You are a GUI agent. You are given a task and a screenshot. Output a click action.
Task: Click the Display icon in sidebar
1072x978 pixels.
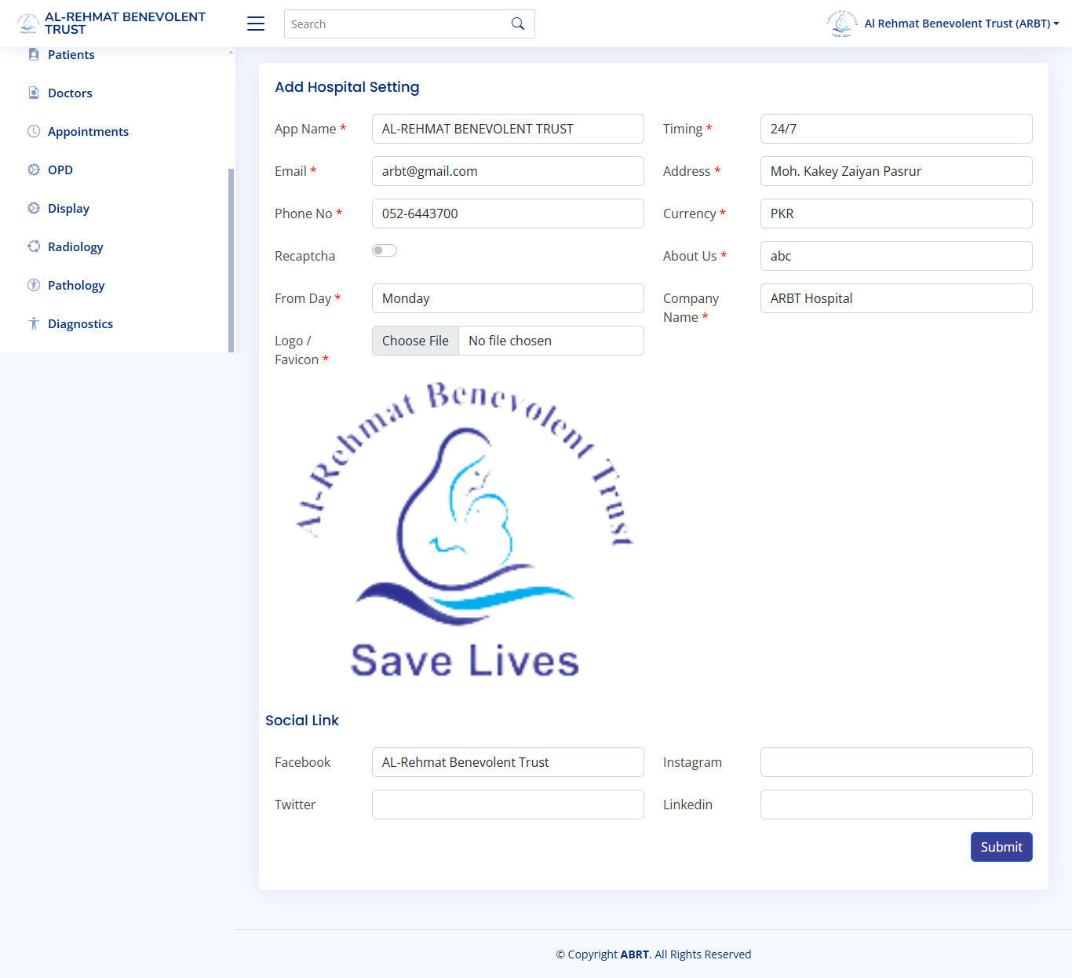(x=34, y=208)
